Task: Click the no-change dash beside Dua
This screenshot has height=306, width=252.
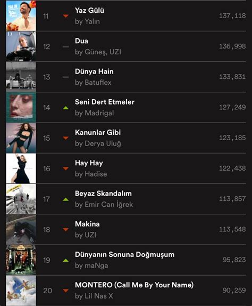Action: pos(66,46)
